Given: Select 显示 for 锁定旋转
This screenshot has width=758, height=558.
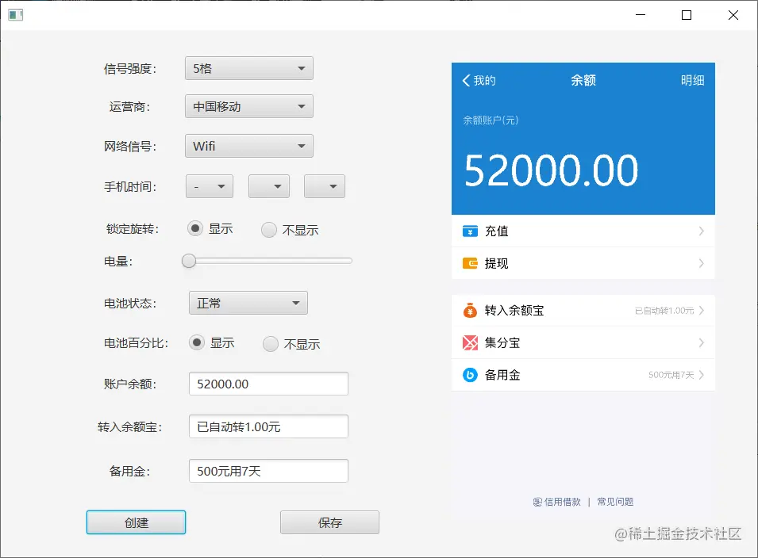Looking at the screenshot, I should [195, 228].
